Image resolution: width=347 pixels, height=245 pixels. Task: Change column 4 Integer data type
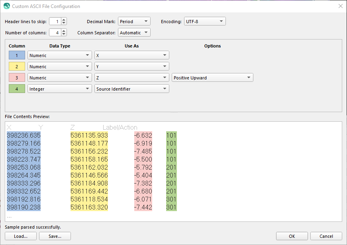click(x=59, y=89)
